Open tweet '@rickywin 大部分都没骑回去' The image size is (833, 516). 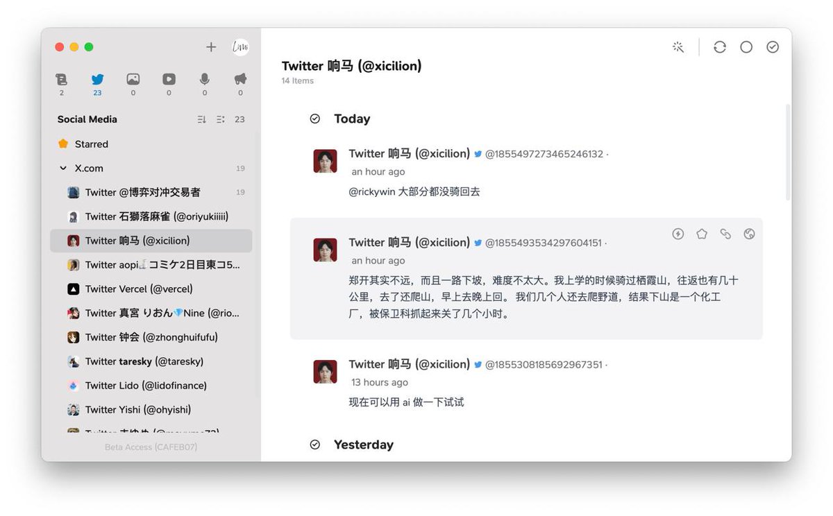tap(414, 192)
